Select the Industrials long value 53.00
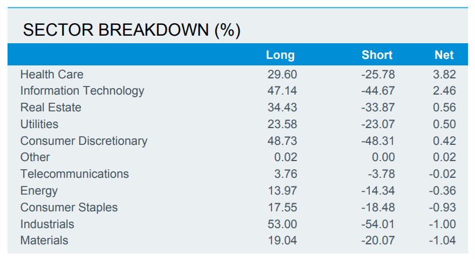This screenshot has height=260, width=475. [282, 224]
